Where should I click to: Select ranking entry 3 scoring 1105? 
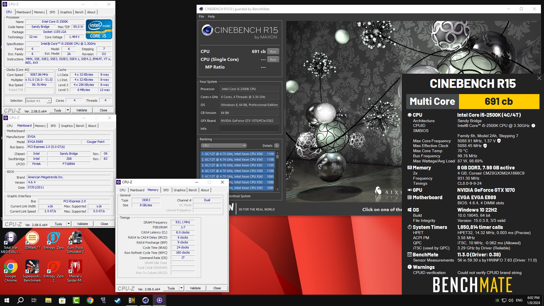237,165
